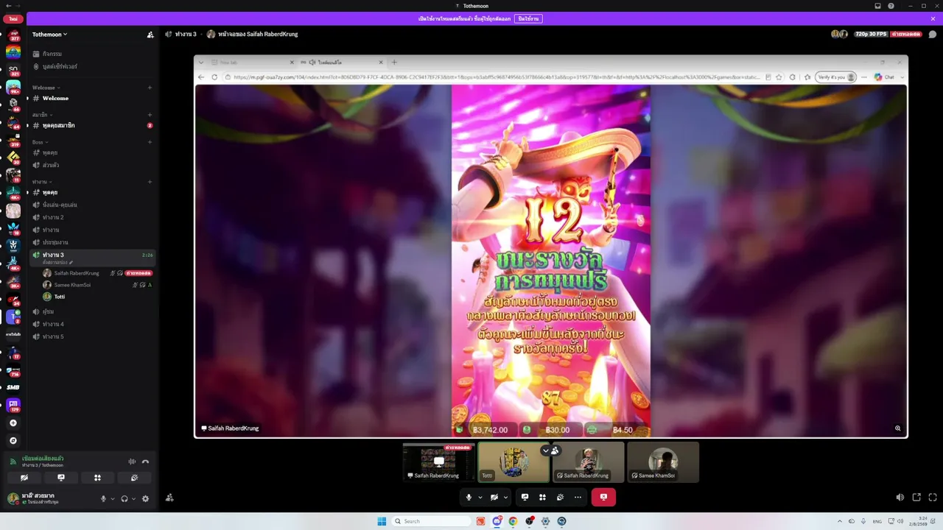943x530 pixels.
Task: Turn on camera in the call control bar
Action: (494, 497)
